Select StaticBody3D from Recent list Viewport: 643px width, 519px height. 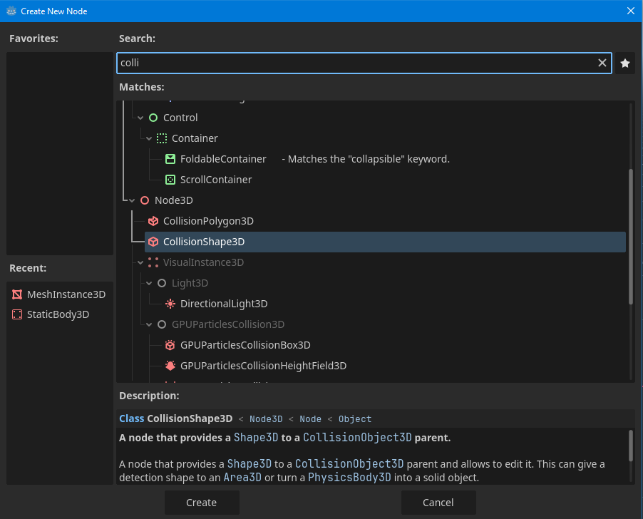[x=58, y=314]
